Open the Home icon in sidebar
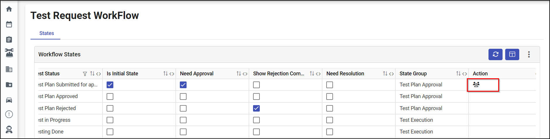This screenshot has height=139, width=550. click(x=9, y=9)
